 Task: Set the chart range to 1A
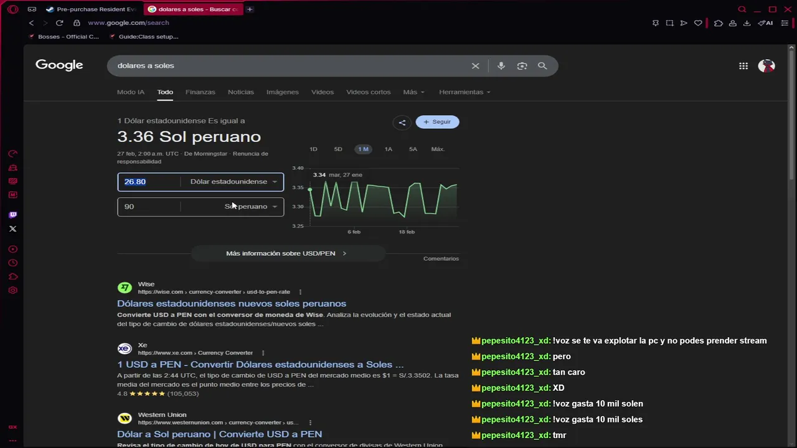pos(388,149)
